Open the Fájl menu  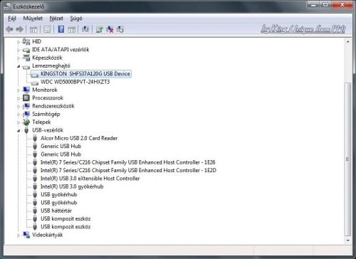point(12,18)
